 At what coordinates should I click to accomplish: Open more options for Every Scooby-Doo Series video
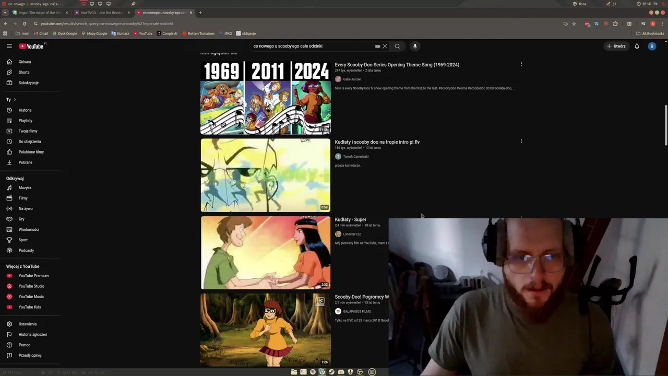[x=521, y=64]
